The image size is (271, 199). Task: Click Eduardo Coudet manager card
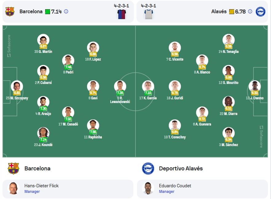[202, 189]
